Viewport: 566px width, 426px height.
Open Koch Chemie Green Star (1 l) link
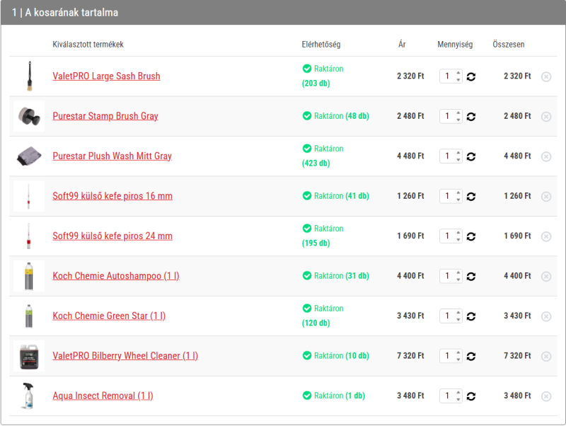109,316
